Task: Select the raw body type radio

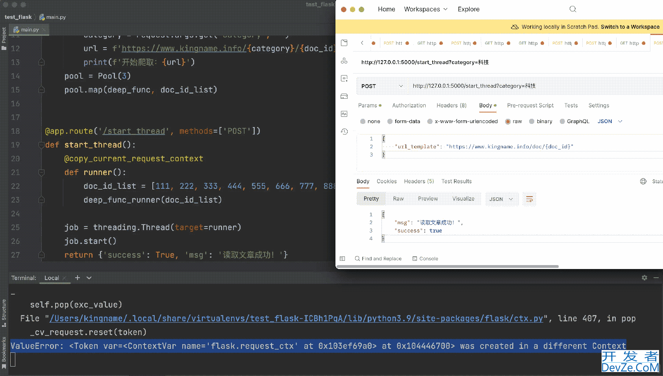Action: pyautogui.click(x=508, y=121)
